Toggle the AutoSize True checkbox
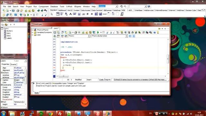The height and width of the screenshot is (116, 206). coord(15,75)
